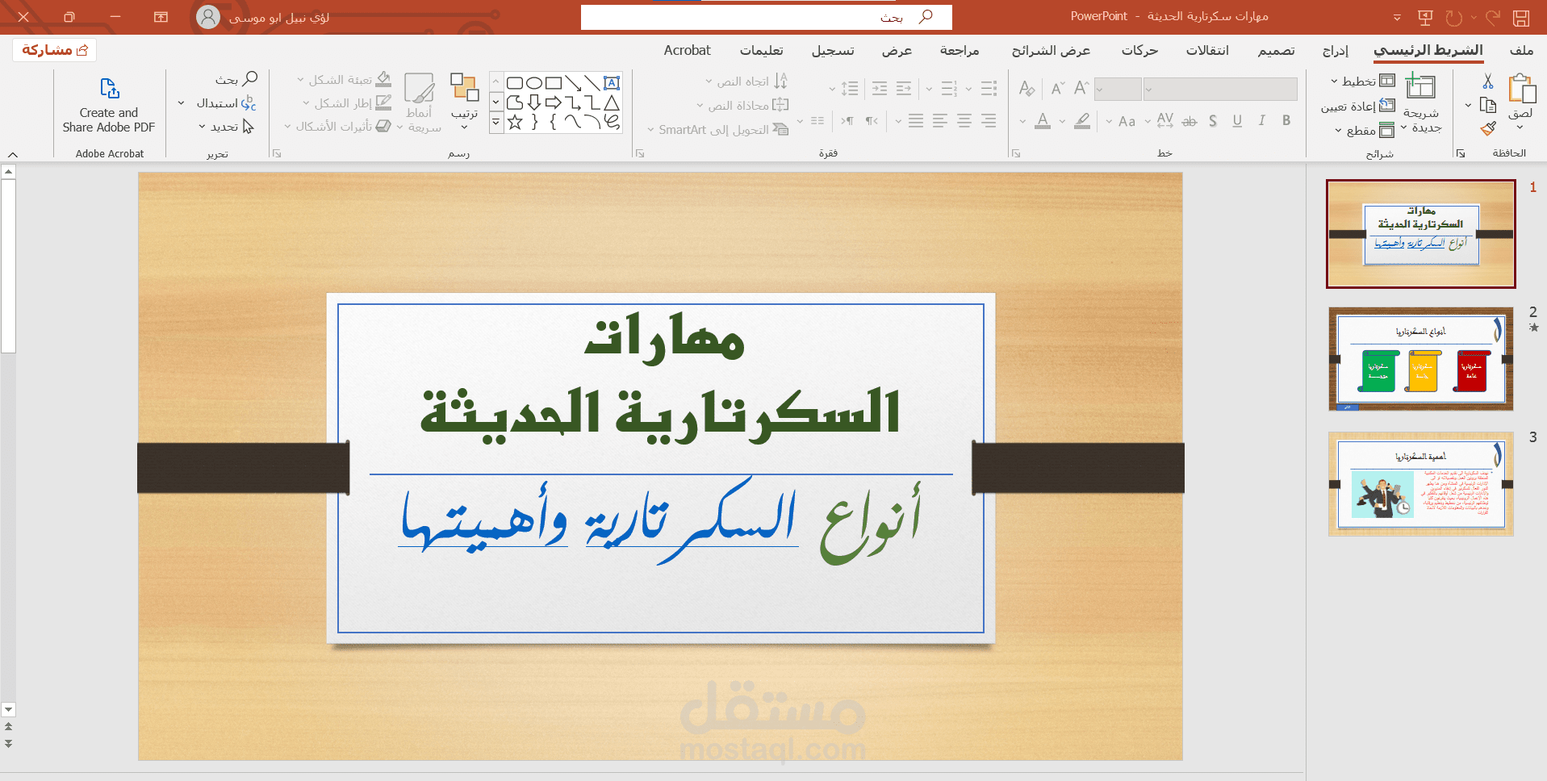Select slide 3 thumbnail أهمية السكرتاريا
Viewport: 1547px width, 781px height.
[x=1421, y=484]
